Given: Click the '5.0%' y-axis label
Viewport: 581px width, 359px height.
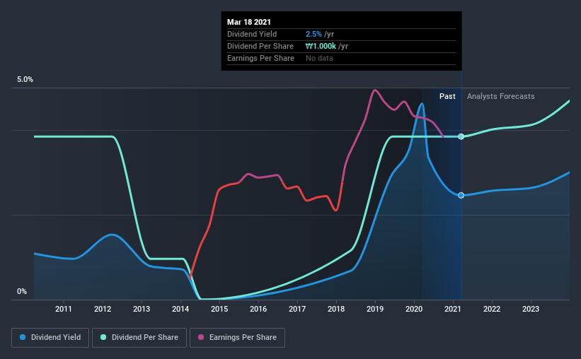Looking at the screenshot, I should click(x=25, y=80).
